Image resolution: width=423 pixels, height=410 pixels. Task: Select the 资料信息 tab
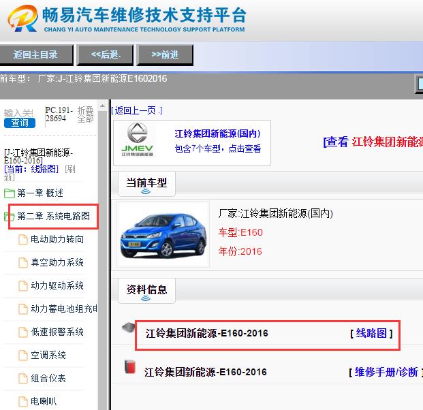point(146,291)
